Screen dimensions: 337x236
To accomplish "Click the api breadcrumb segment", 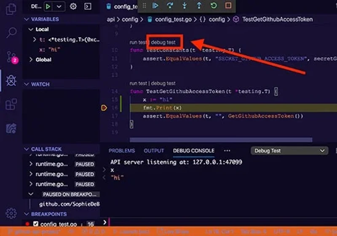I will (111, 19).
